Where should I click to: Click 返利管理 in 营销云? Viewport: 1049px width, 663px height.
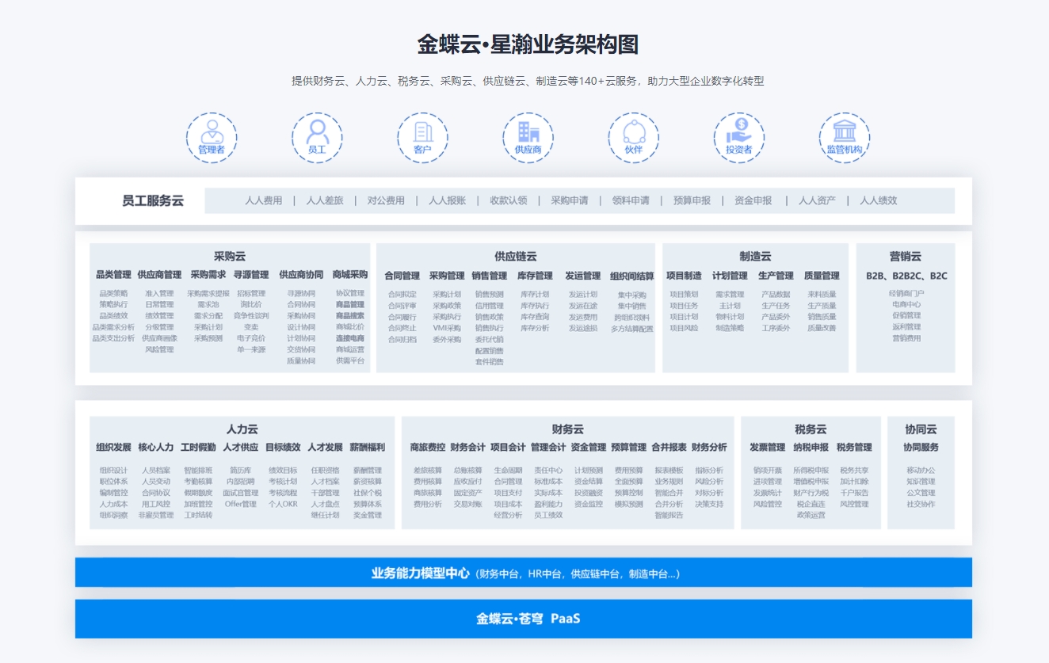[x=906, y=326]
